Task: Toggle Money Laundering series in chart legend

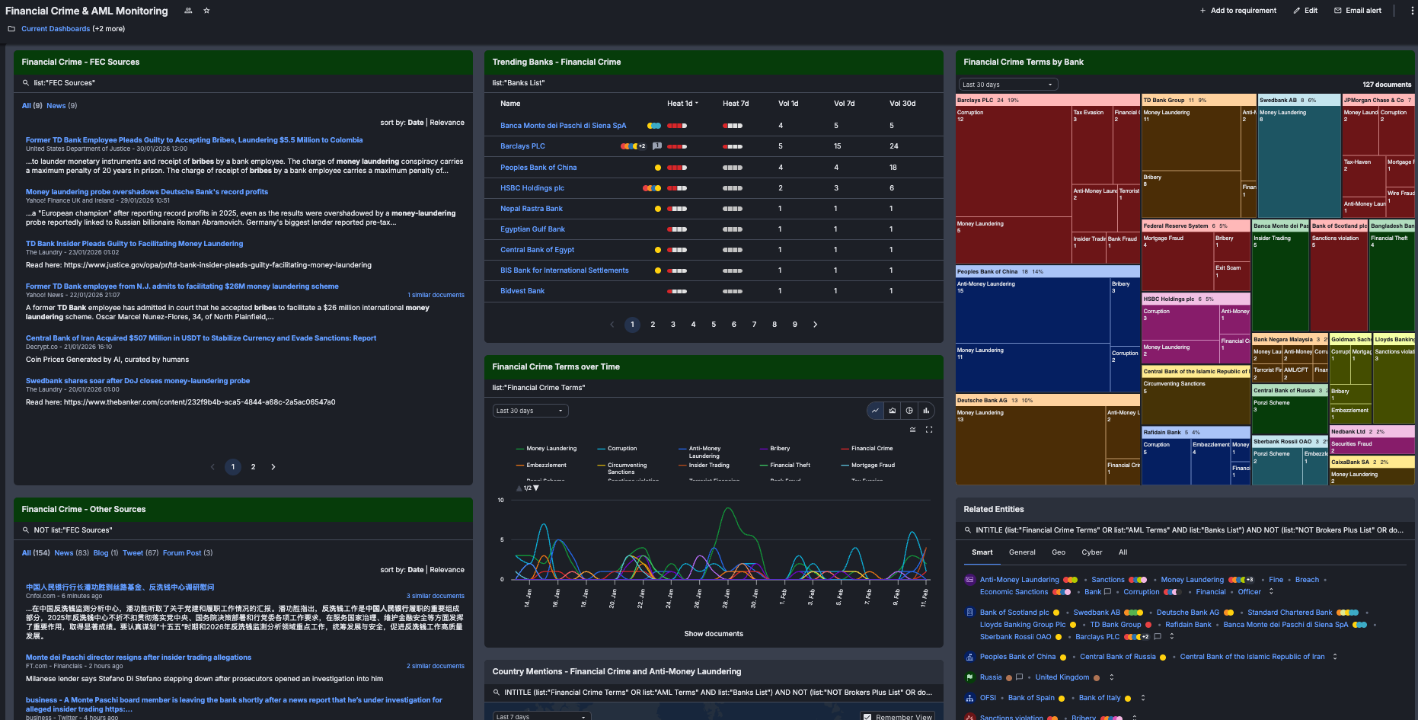Action: pyautogui.click(x=546, y=449)
